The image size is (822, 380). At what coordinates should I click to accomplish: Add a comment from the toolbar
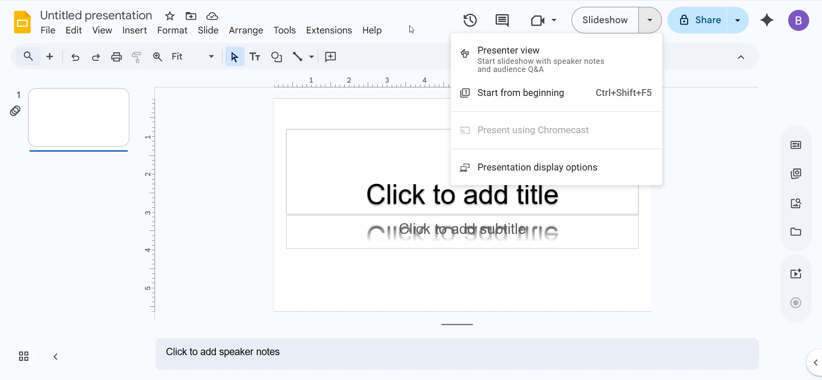[x=331, y=57]
